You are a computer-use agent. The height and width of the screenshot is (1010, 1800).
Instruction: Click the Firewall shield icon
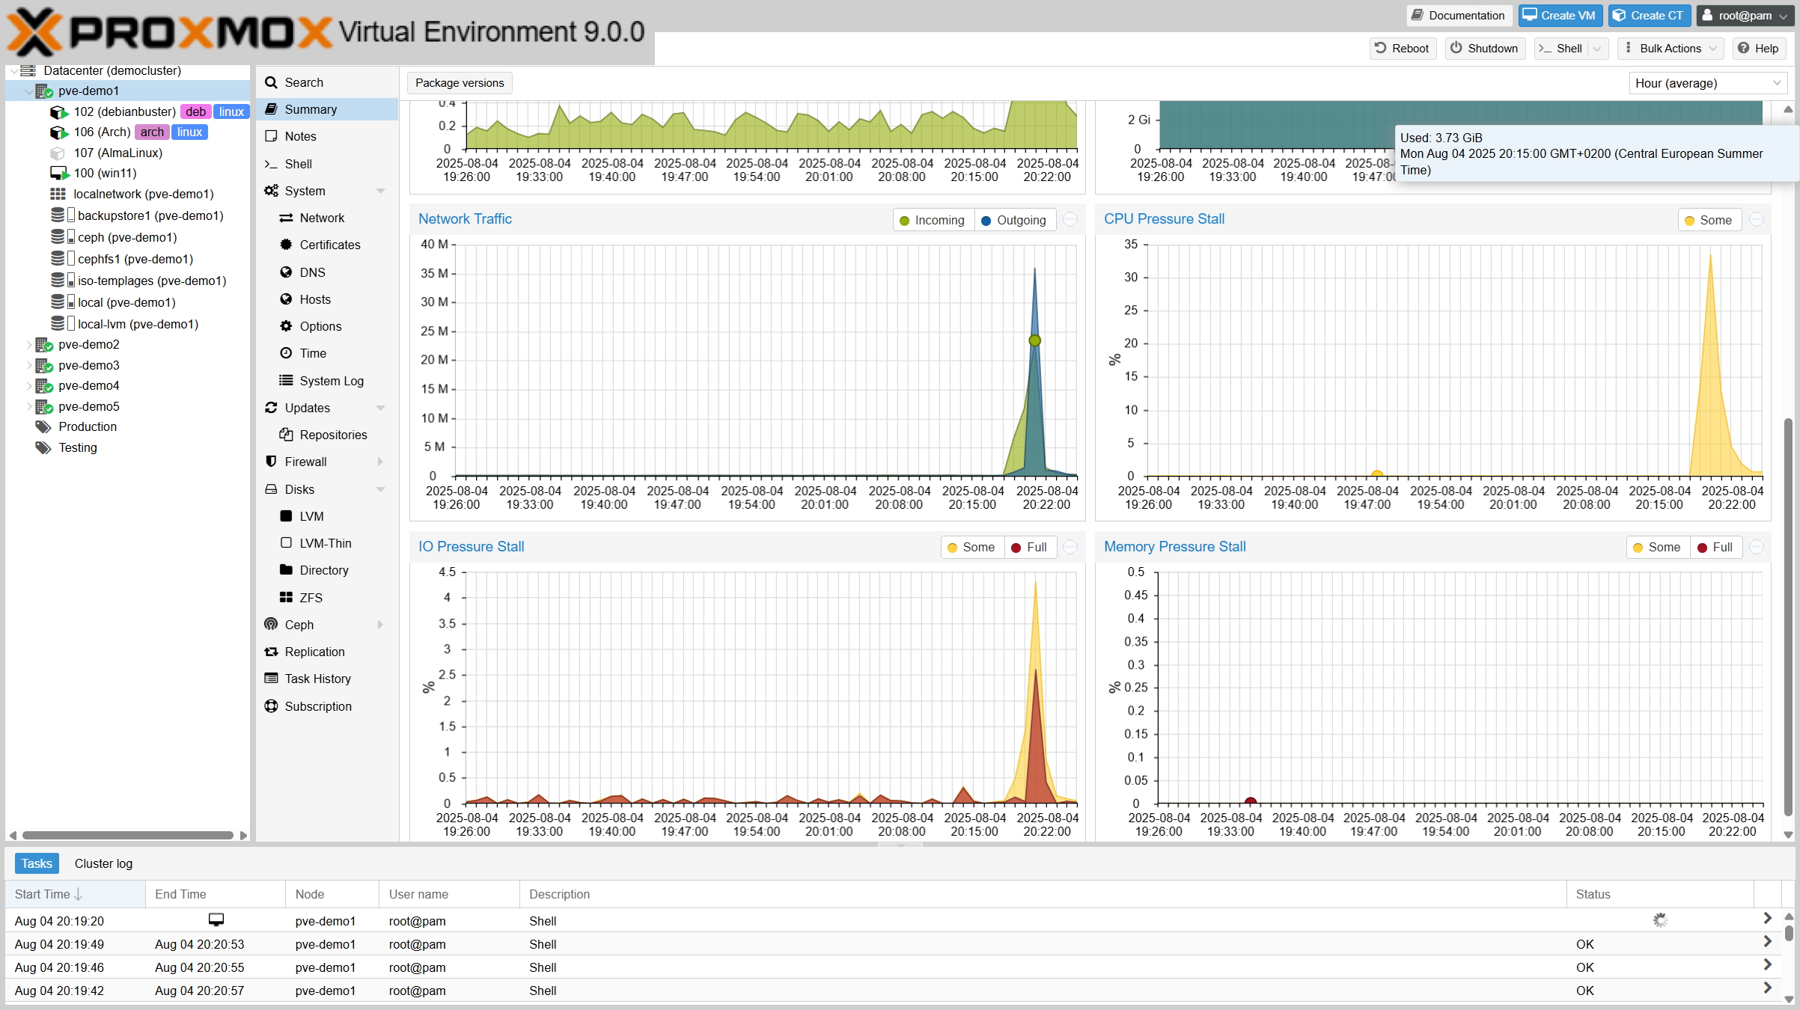click(271, 462)
